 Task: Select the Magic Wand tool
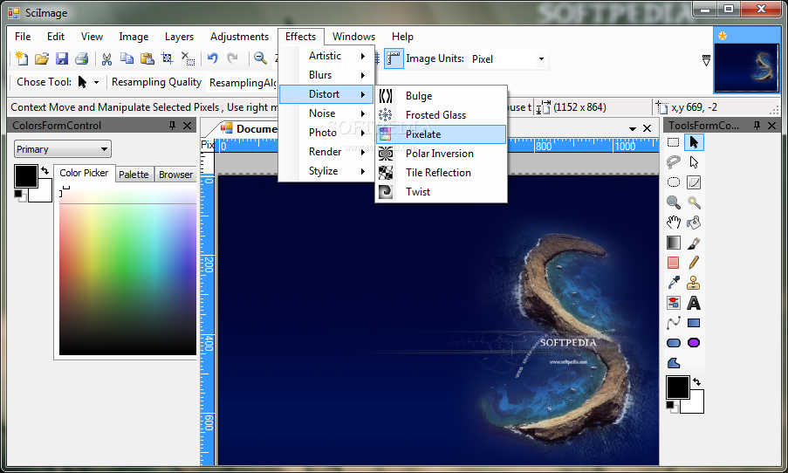[694, 202]
